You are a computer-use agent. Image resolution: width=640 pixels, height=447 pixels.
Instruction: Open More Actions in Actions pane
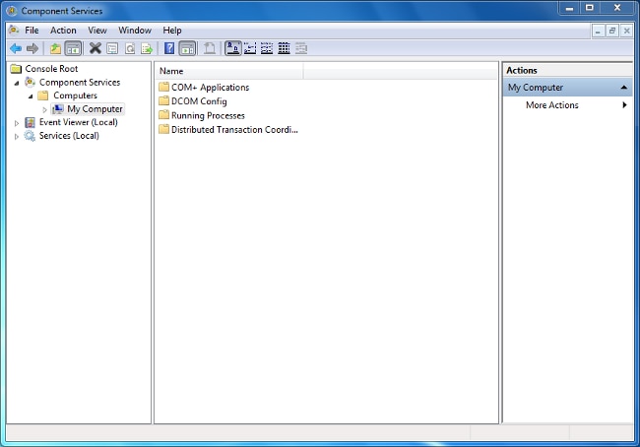(551, 105)
